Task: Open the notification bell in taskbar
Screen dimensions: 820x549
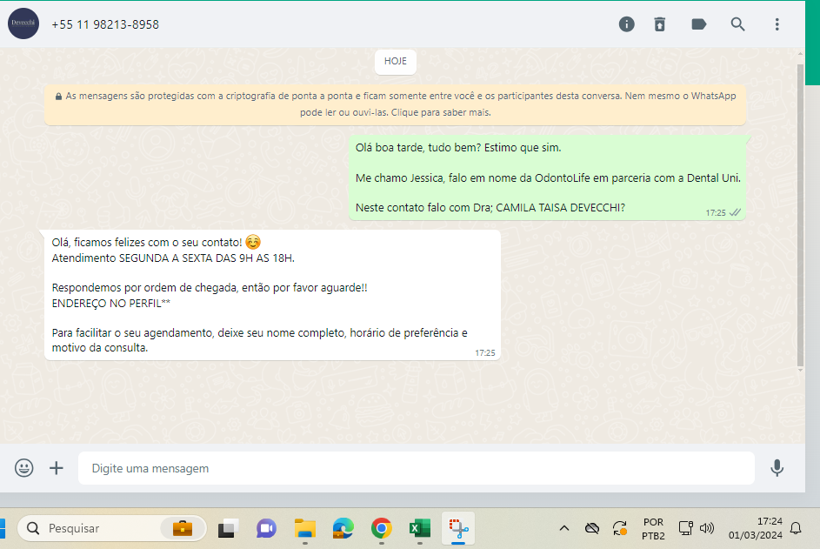Action: [795, 528]
